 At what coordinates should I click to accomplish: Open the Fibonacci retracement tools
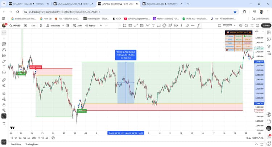[x=4, y=44]
